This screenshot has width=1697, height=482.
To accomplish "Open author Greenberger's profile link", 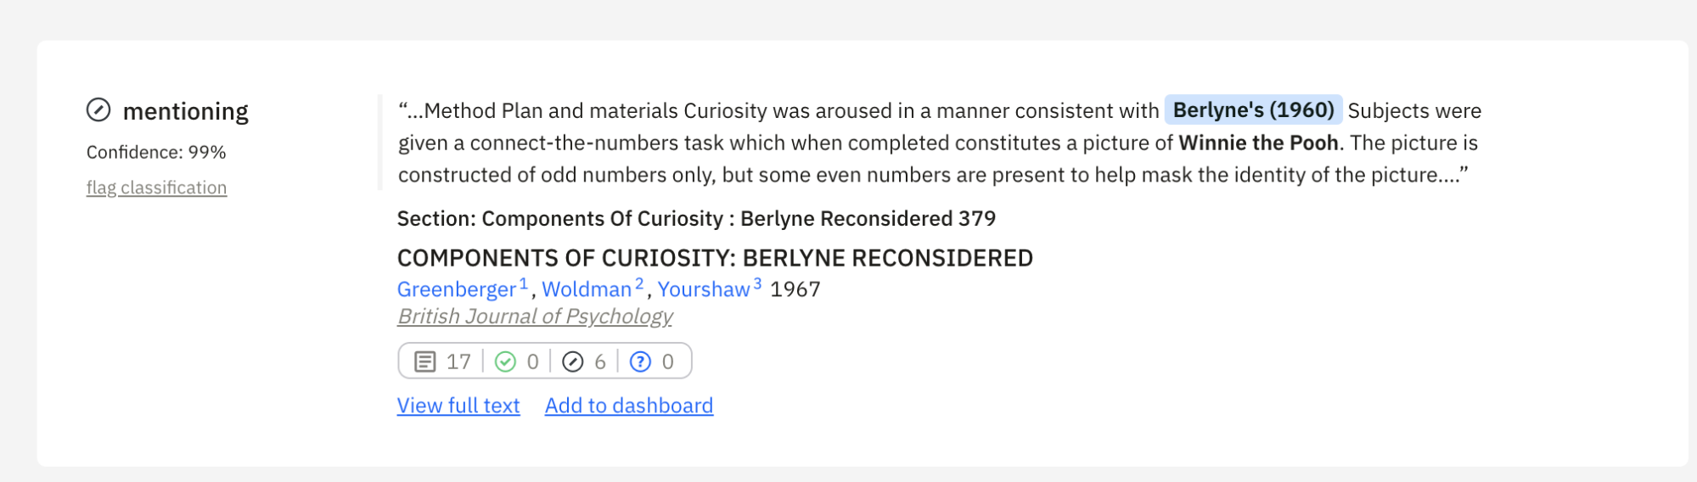I will (457, 289).
